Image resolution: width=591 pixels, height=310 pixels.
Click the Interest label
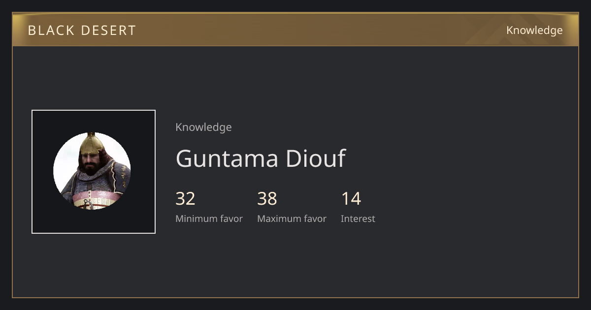(x=358, y=219)
